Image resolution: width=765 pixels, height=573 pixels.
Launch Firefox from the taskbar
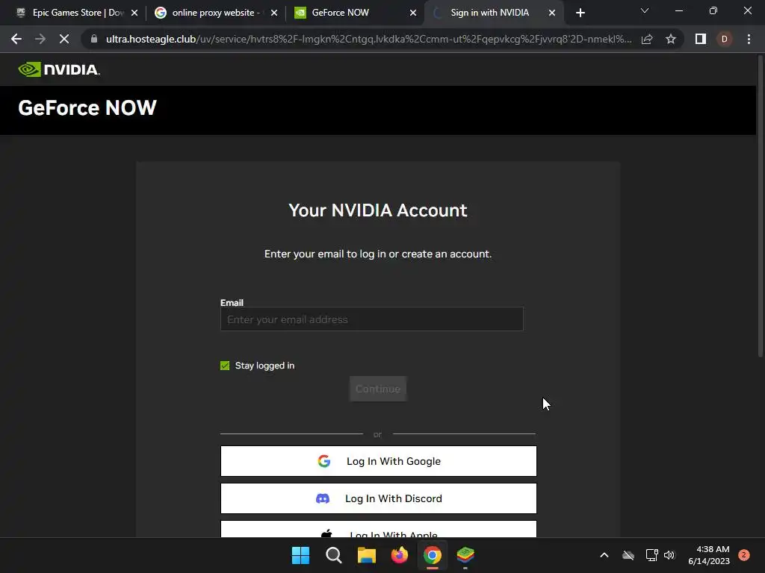[x=400, y=555]
